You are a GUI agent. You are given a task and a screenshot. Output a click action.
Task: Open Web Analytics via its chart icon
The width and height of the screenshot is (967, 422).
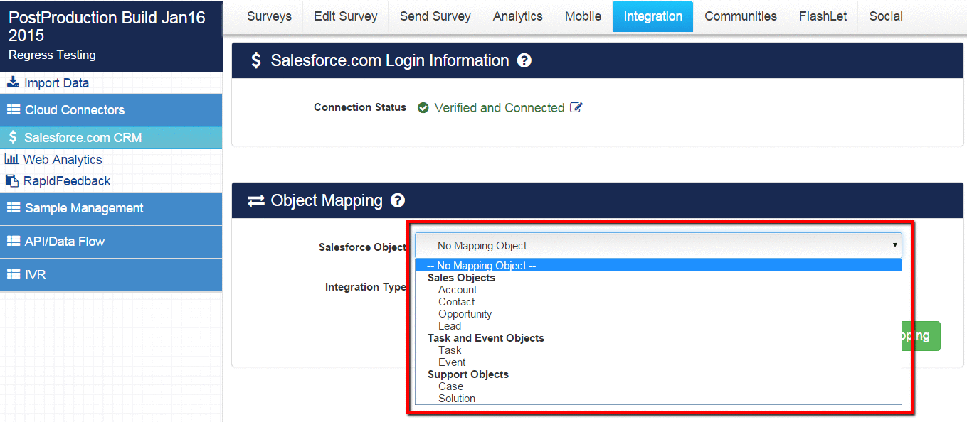tap(13, 160)
